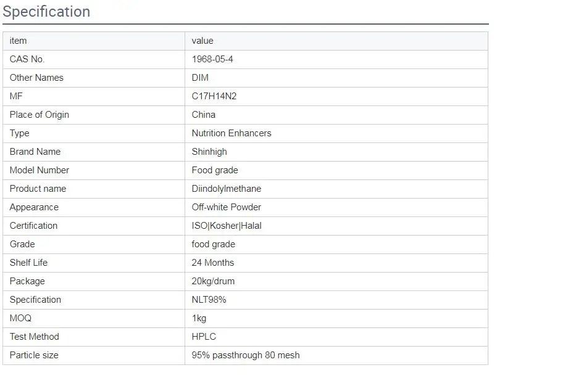The image size is (576, 378).
Task: Click the Particle size label
Action: (x=34, y=355)
